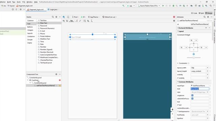Open the layout_width dropdown
The height and width of the screenshot is (121, 216).
tap(208, 68)
